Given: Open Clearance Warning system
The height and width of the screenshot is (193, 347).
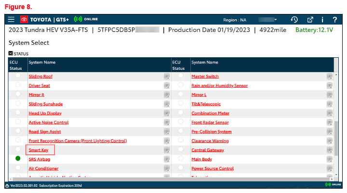Looking at the screenshot, I should click(210, 141).
